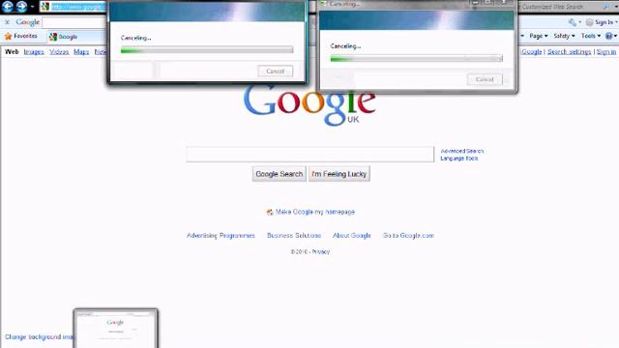Go back with the browser Back arrow
619x348 pixels.
click(8, 7)
